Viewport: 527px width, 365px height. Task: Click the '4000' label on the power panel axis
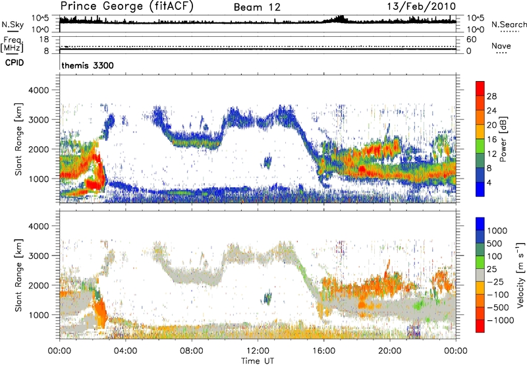point(38,90)
